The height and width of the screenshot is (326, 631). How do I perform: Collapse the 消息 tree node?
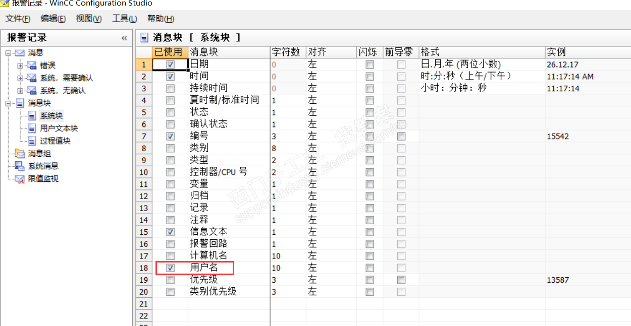click(x=8, y=53)
